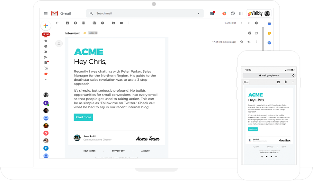Go back to the inbox list
Viewport: 313px width, 181px height.
pos(57,23)
